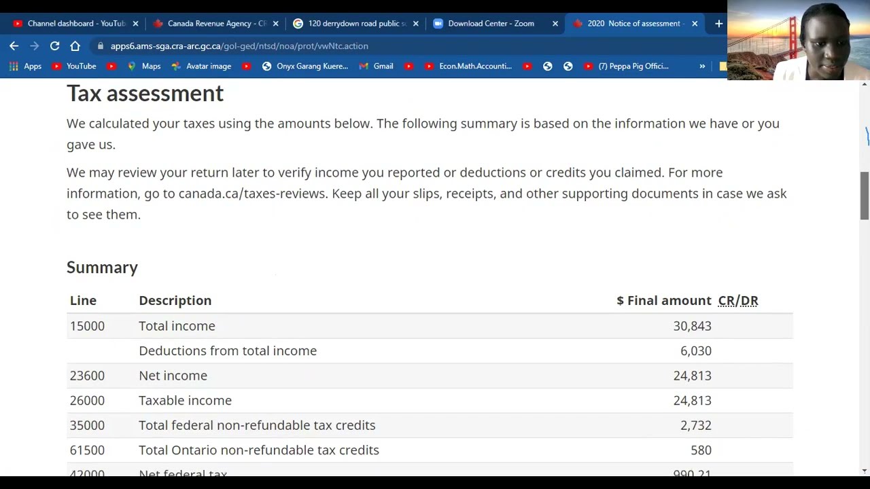
Task: Click the second globe bookmark icon before Peppa Pig
Action: (x=568, y=66)
